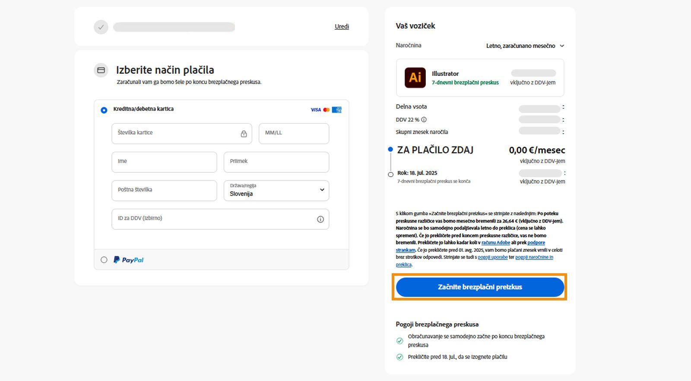
Task: Click the Illustrator Ai app icon
Action: coord(415,78)
